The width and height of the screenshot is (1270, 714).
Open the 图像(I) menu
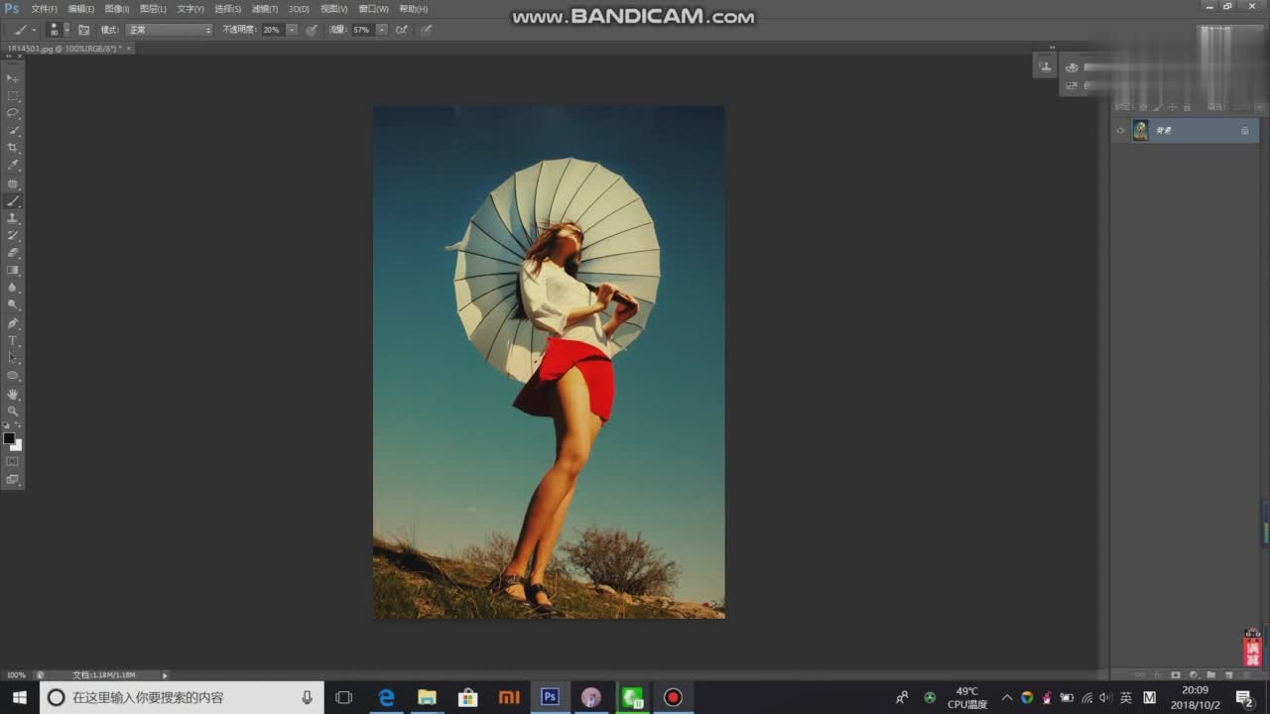pyautogui.click(x=117, y=9)
